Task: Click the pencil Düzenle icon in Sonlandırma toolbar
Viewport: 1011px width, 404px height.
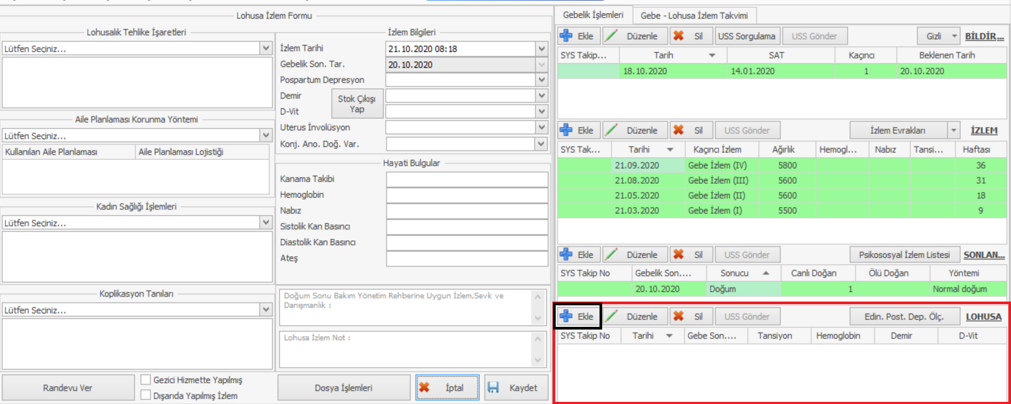Action: coord(612,255)
